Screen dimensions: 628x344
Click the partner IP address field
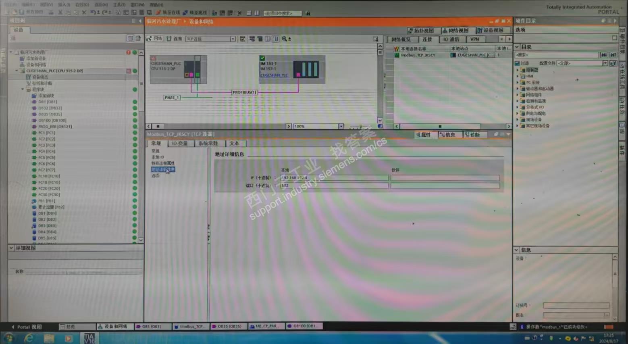tap(445, 178)
